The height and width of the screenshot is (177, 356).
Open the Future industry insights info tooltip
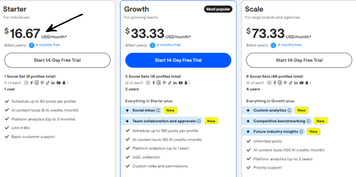tap(302, 131)
